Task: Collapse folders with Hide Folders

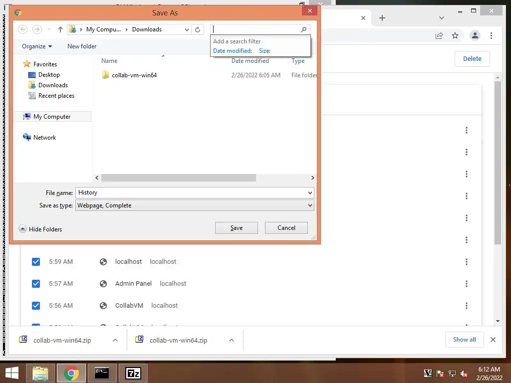Action: click(40, 229)
